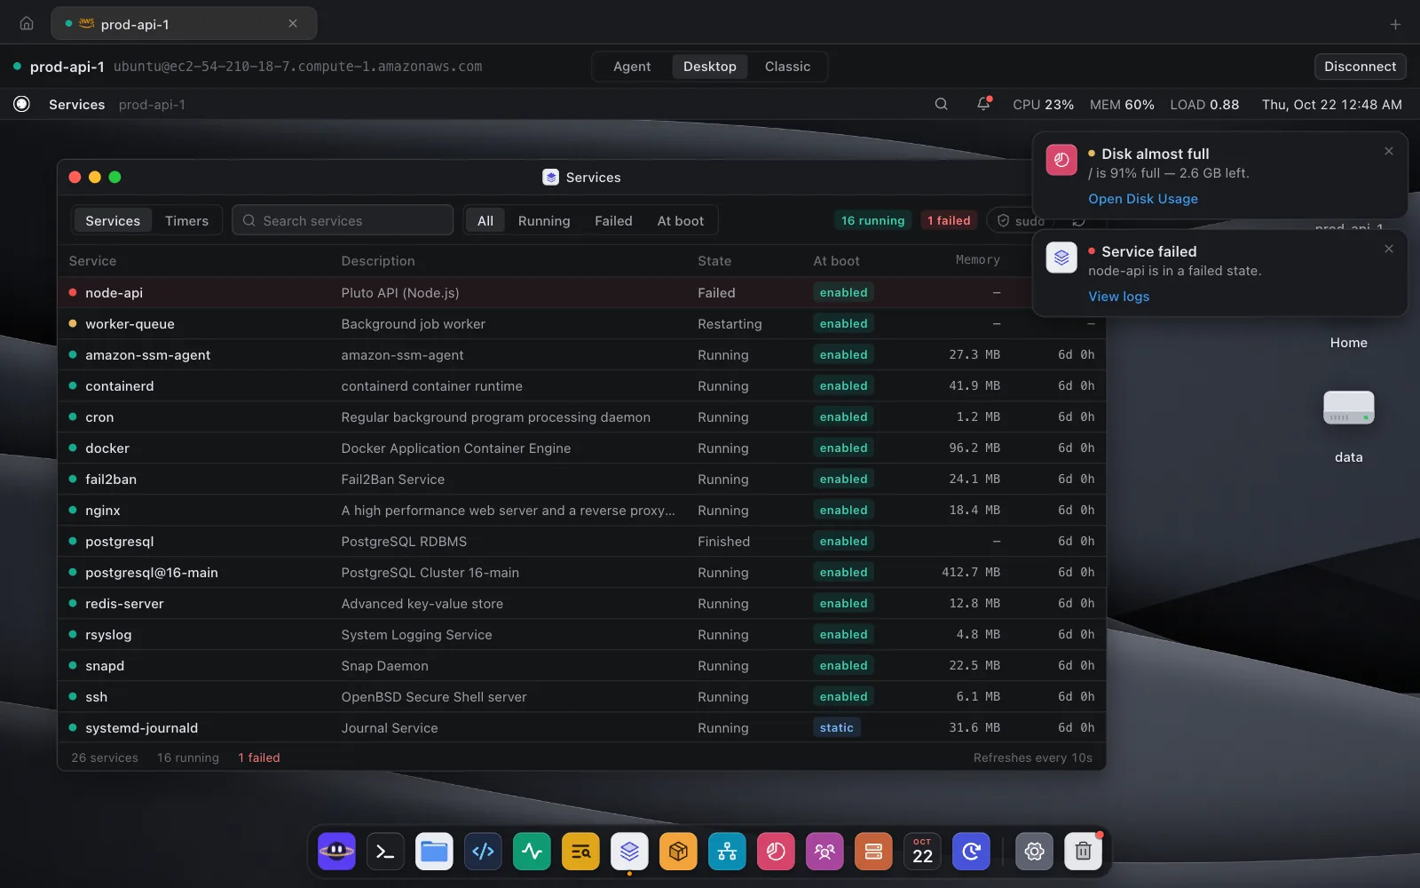
Task: Show All services filter
Action: coord(485,221)
